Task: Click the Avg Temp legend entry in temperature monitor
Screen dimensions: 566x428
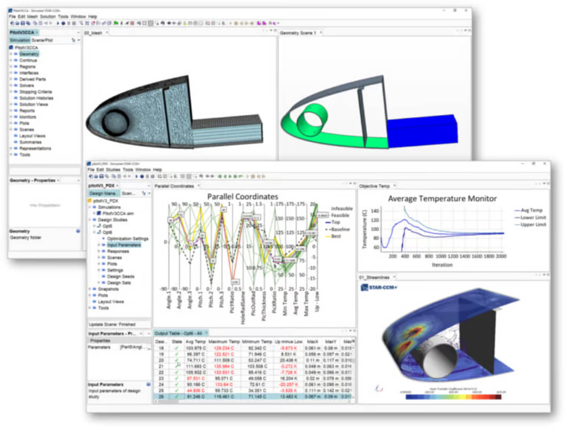Action: tap(529, 210)
